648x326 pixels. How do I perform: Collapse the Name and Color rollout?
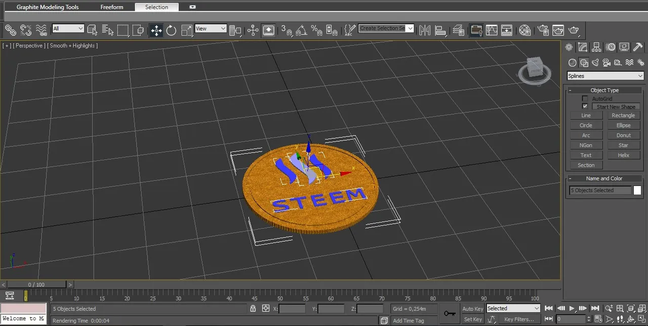[x=604, y=178]
